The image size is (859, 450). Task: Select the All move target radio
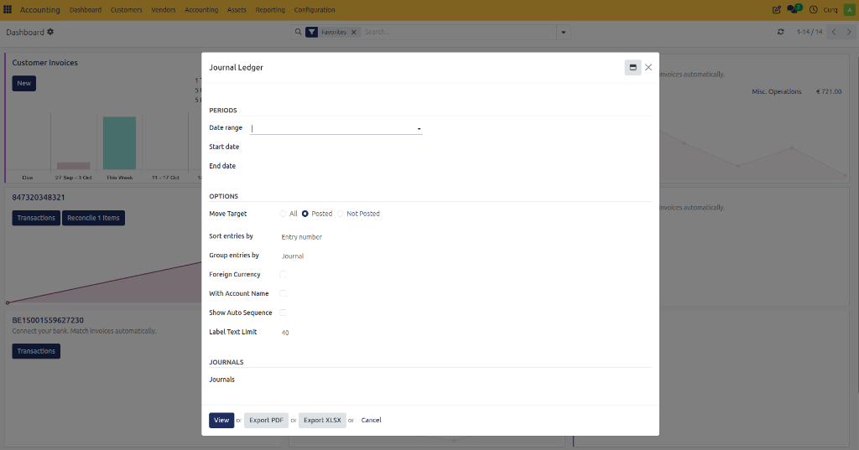[283, 214]
